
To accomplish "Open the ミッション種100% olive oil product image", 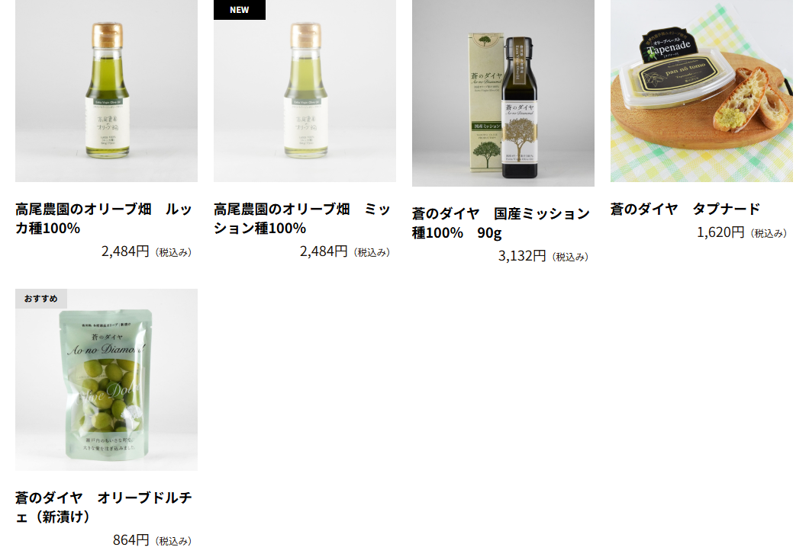I will pyautogui.click(x=305, y=91).
